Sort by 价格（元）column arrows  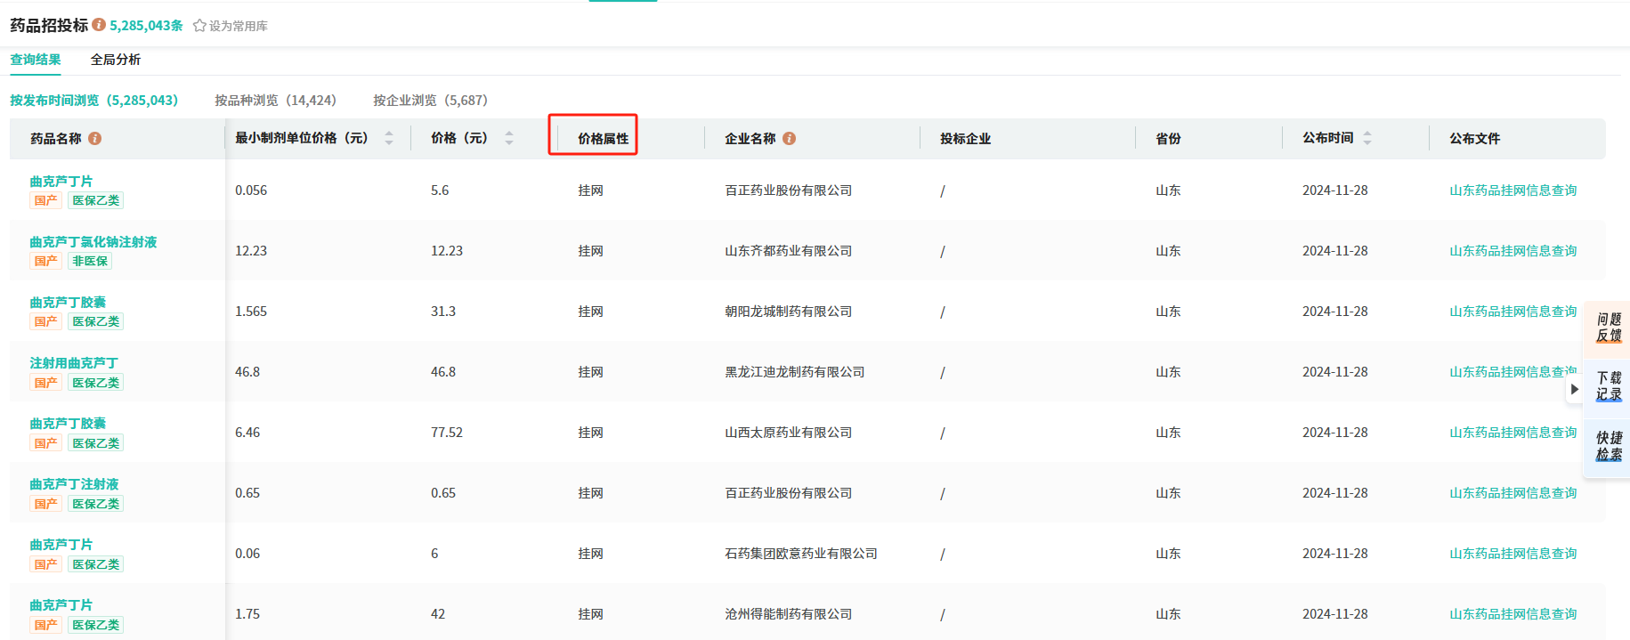pos(509,138)
